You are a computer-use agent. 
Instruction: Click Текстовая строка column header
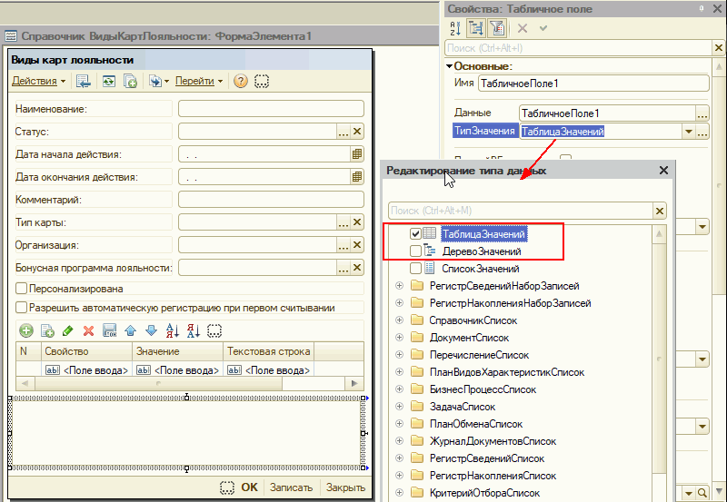(x=268, y=351)
